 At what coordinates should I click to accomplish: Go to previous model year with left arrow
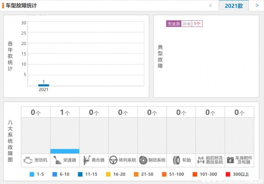pos(211,6)
